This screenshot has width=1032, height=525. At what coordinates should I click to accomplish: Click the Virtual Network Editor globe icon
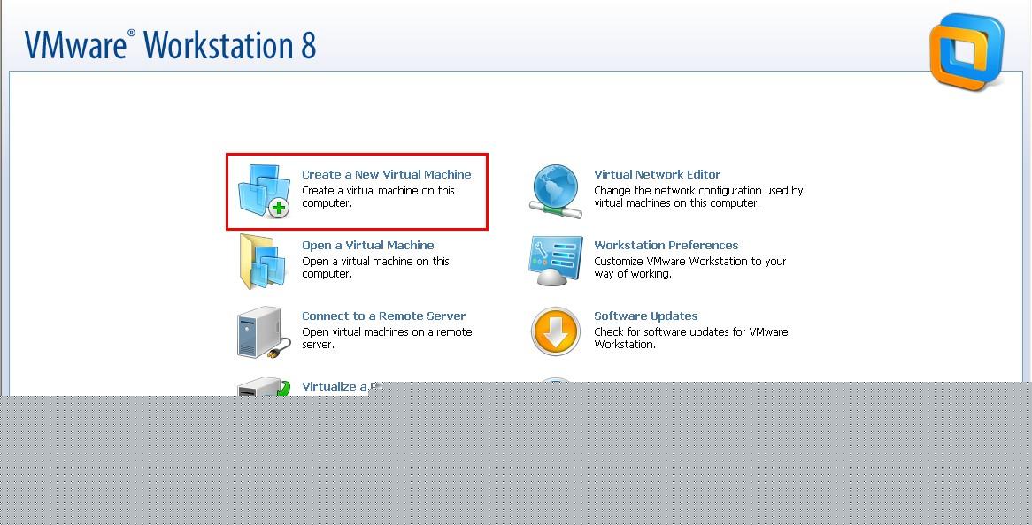[556, 191]
